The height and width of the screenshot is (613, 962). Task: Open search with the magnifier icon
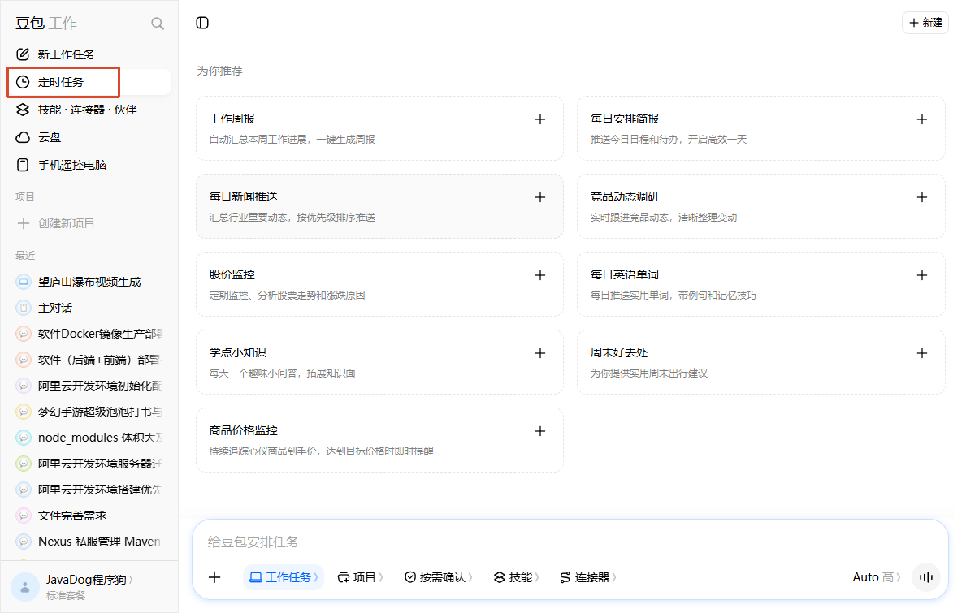click(x=158, y=24)
